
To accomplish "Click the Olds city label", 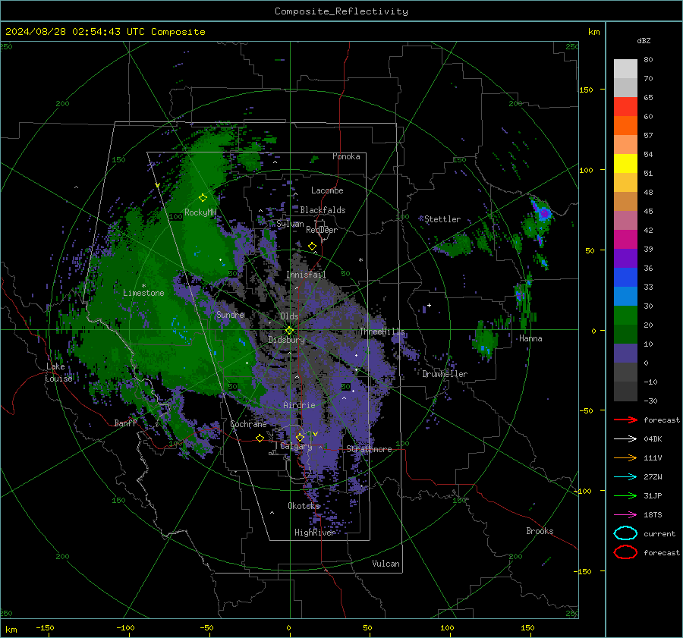I will click(289, 316).
